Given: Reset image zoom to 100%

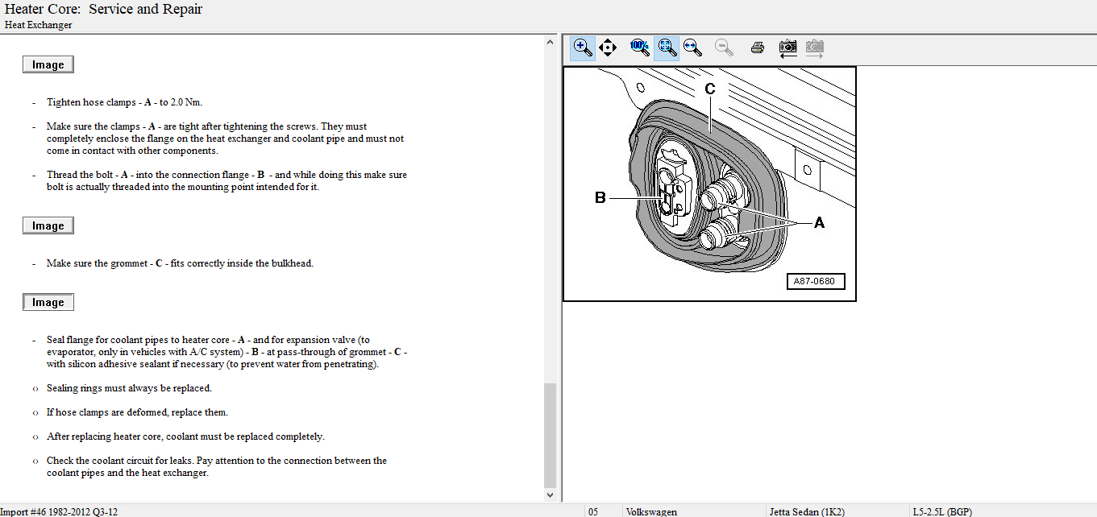Looking at the screenshot, I should (x=639, y=48).
